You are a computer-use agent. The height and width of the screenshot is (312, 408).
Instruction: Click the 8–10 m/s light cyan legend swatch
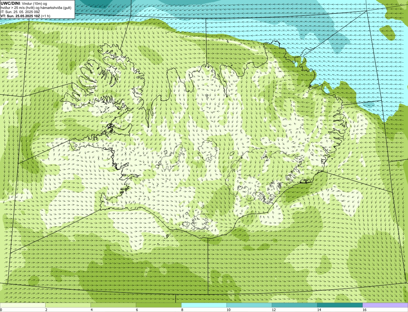[204, 305]
